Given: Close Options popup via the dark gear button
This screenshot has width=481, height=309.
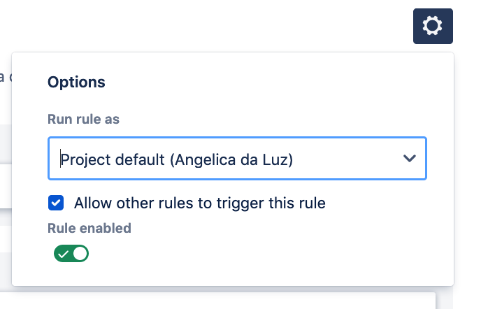Looking at the screenshot, I should [x=433, y=26].
